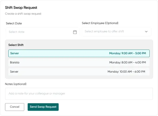Image resolution: width=158 pixels, height=116 pixels.
Task: Choose the Barista Monday 8:00 AM shift
Action: [79, 62]
